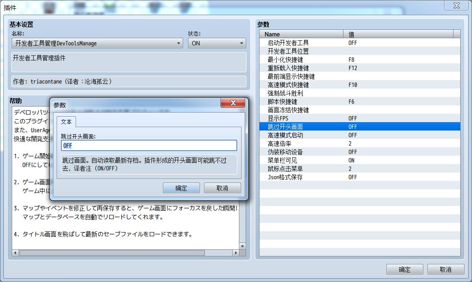This screenshot has height=282, width=472.
Task: Click the help panel scroll-right arrow
Action: (x=236, y=253)
